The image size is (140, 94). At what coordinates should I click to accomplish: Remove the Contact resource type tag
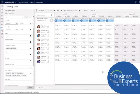click(x=10, y=73)
